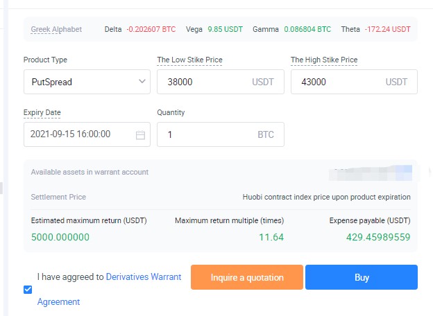Screen dimensions: 433x316
Task: Open the calendar icon in Expiry Date
Action: tap(140, 135)
